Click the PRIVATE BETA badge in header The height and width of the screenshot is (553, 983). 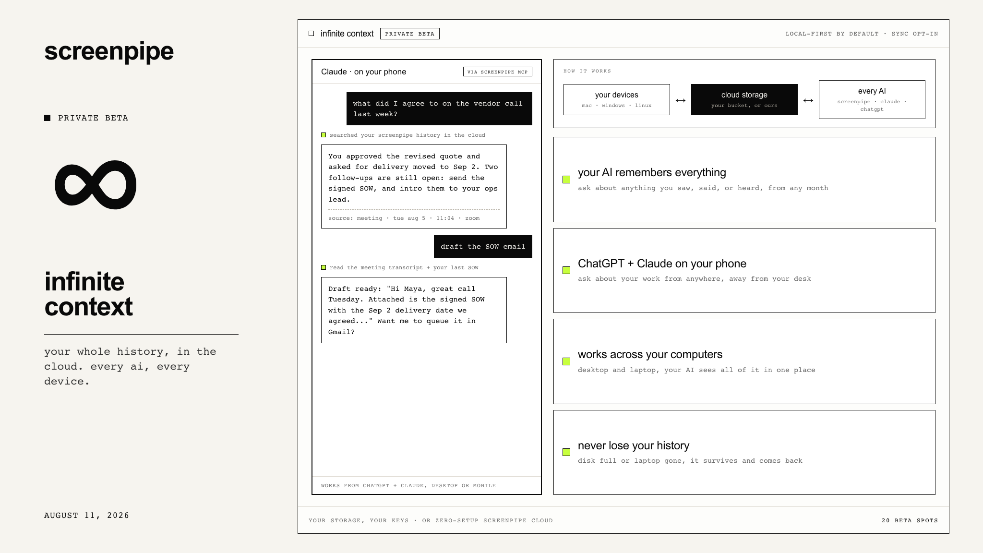point(410,34)
